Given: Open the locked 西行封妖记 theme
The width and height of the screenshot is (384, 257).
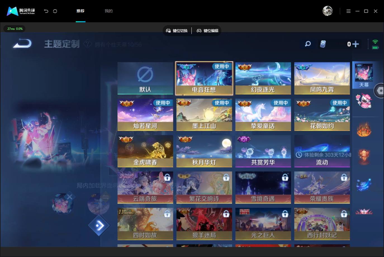Looking at the screenshot, I should point(322,224).
